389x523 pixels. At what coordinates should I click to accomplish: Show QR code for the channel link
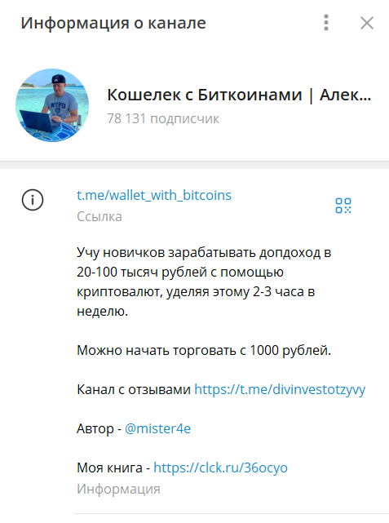(343, 206)
